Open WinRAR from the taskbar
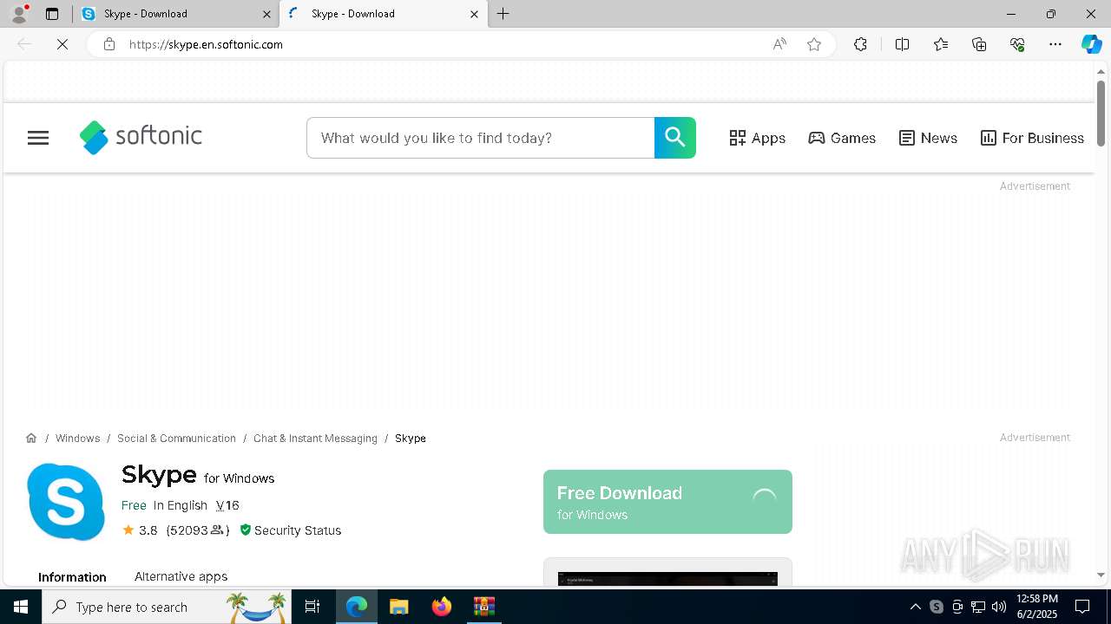1111x624 pixels. [483, 607]
